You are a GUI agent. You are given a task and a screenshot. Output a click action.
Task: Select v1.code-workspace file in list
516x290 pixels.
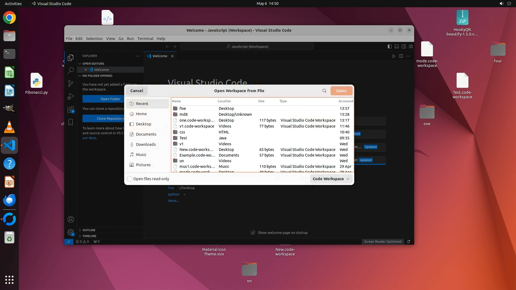197,126
